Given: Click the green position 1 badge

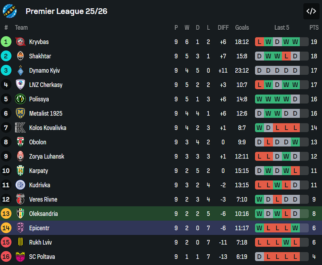Looking at the screenshot, I should pos(6,42).
